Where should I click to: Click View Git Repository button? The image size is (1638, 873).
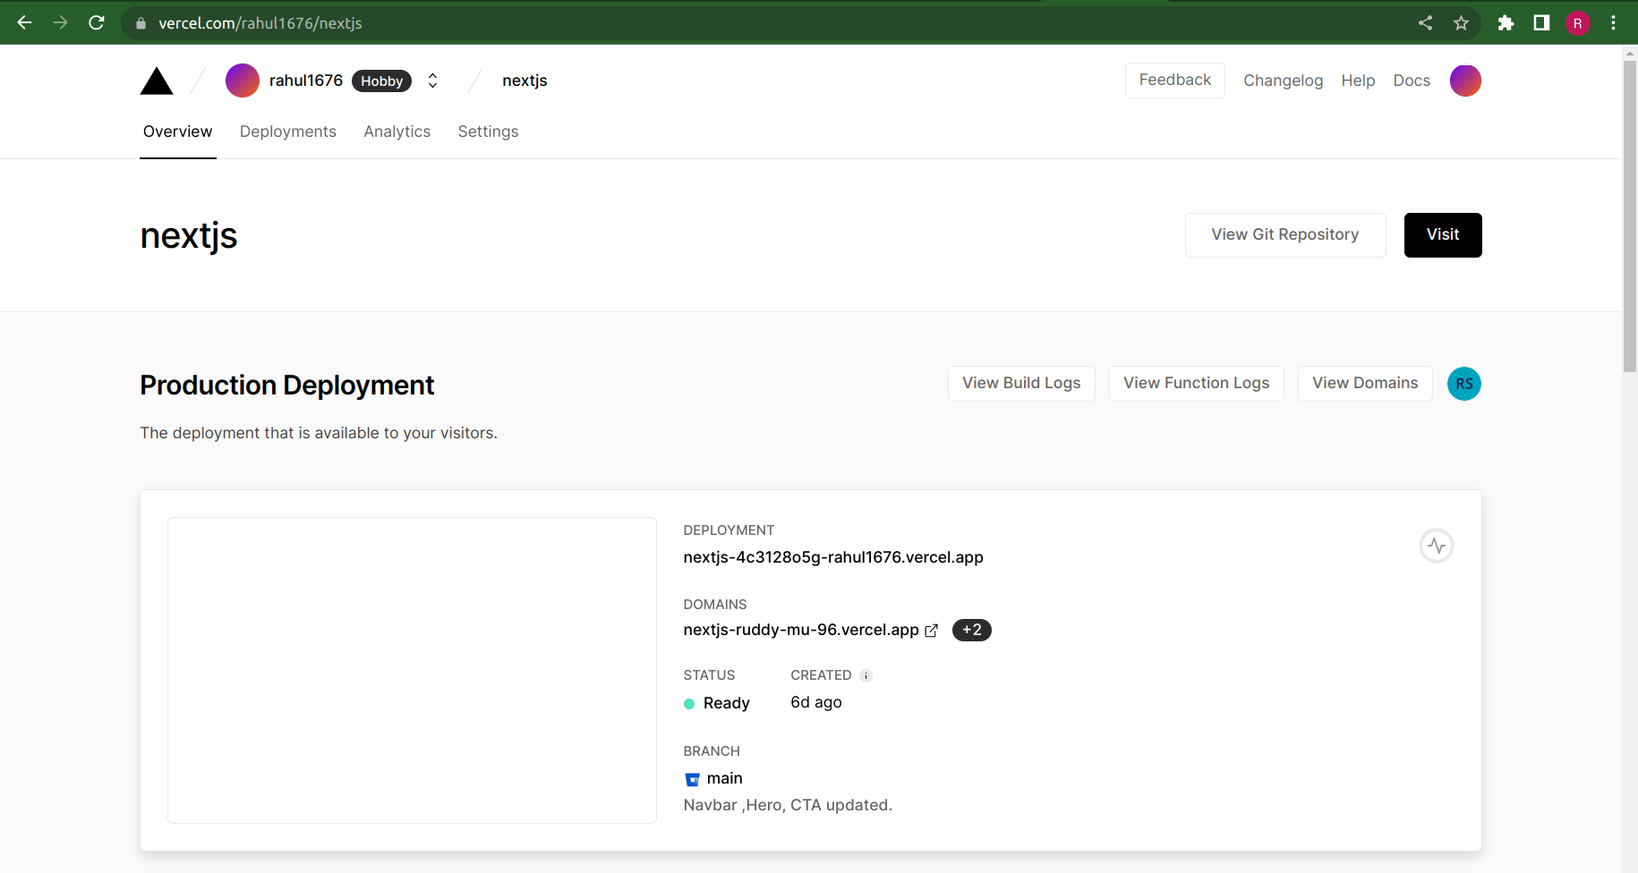1285,235
